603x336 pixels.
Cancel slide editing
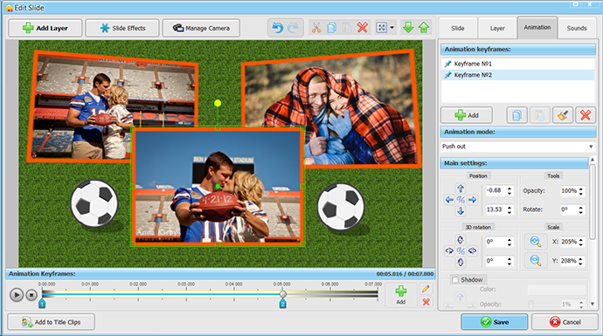point(565,322)
